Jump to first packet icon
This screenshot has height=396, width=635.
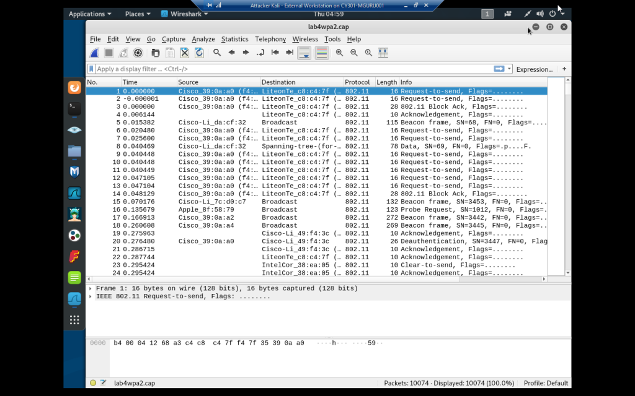tap(275, 53)
